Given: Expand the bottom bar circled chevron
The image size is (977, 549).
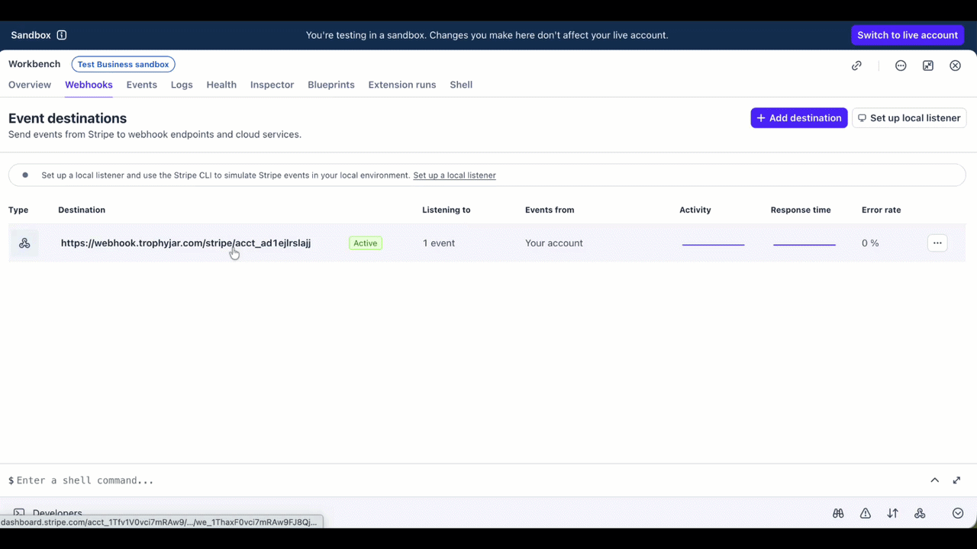Looking at the screenshot, I should tap(958, 513).
